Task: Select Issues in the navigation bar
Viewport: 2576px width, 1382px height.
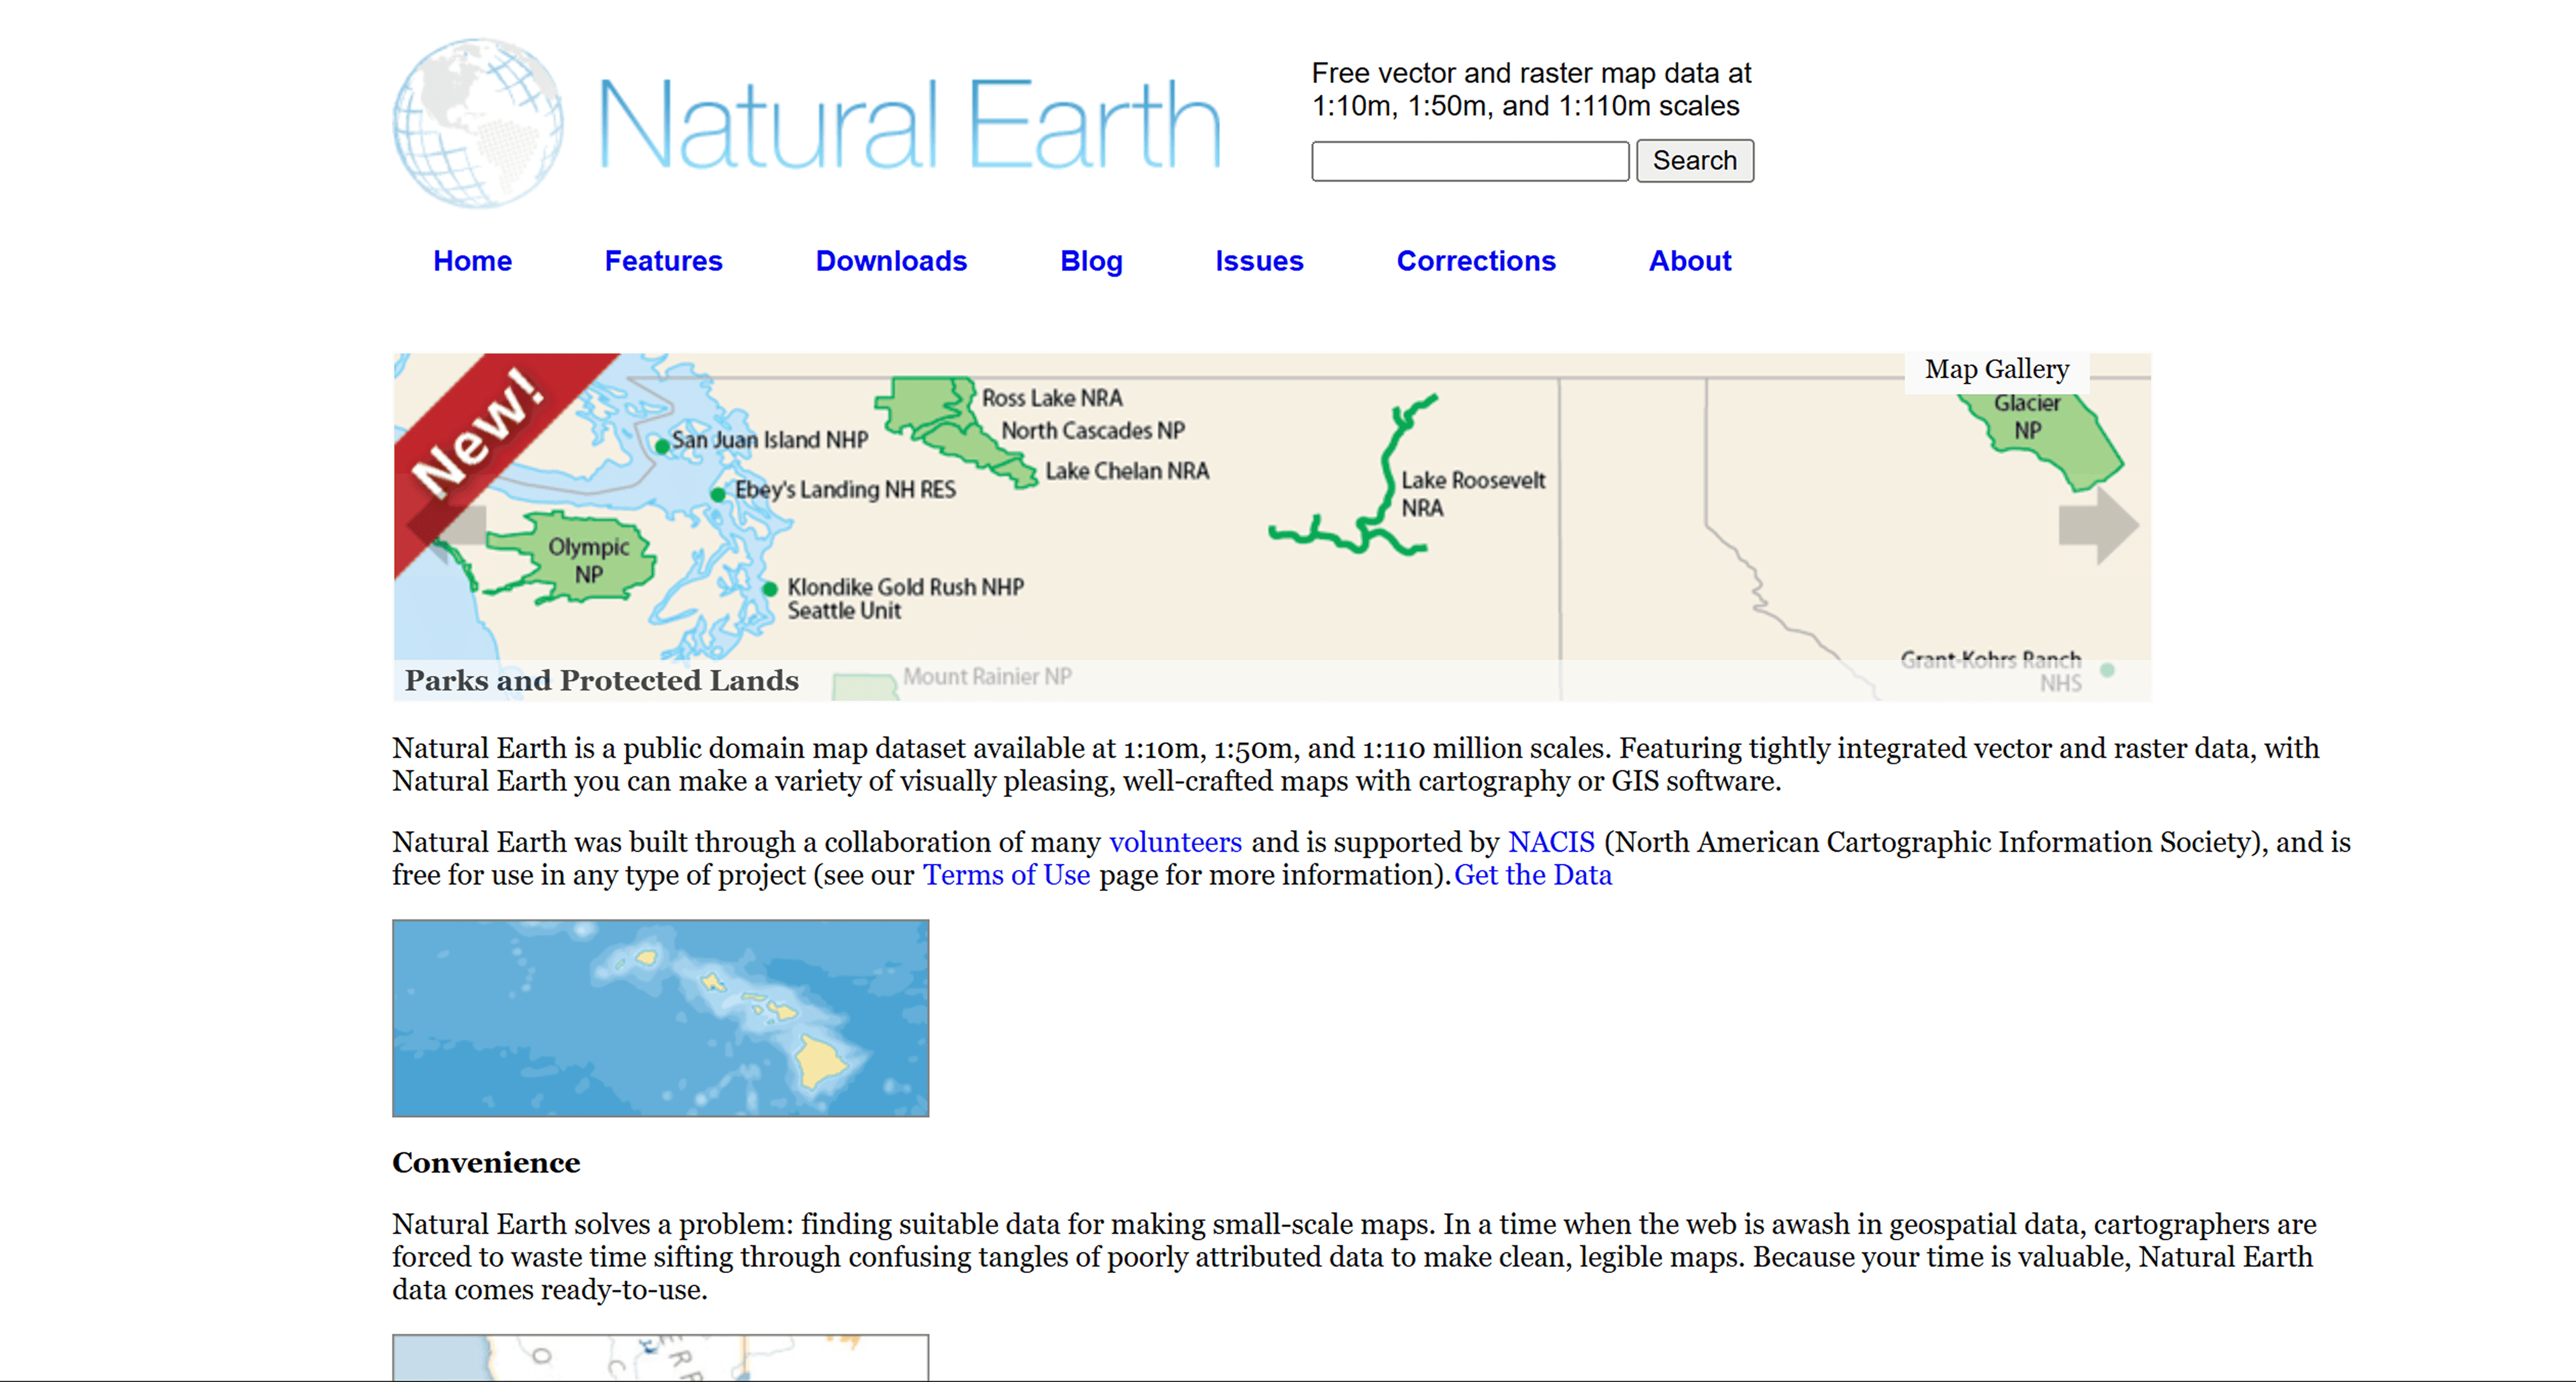Action: (1258, 261)
